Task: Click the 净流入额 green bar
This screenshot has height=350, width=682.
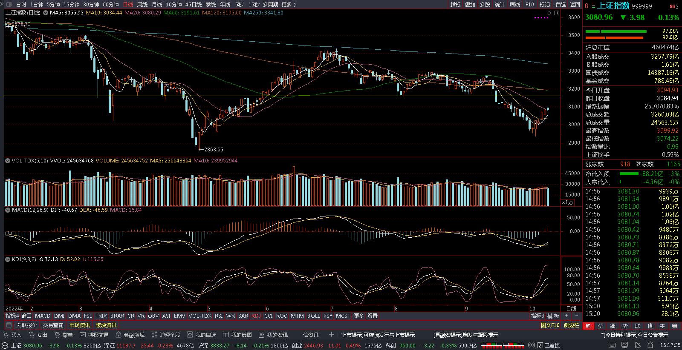Action: (629, 174)
